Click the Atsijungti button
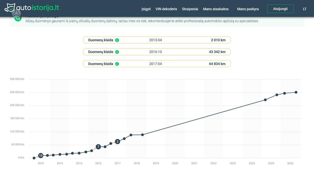The image size is (314, 177). pos(280,9)
